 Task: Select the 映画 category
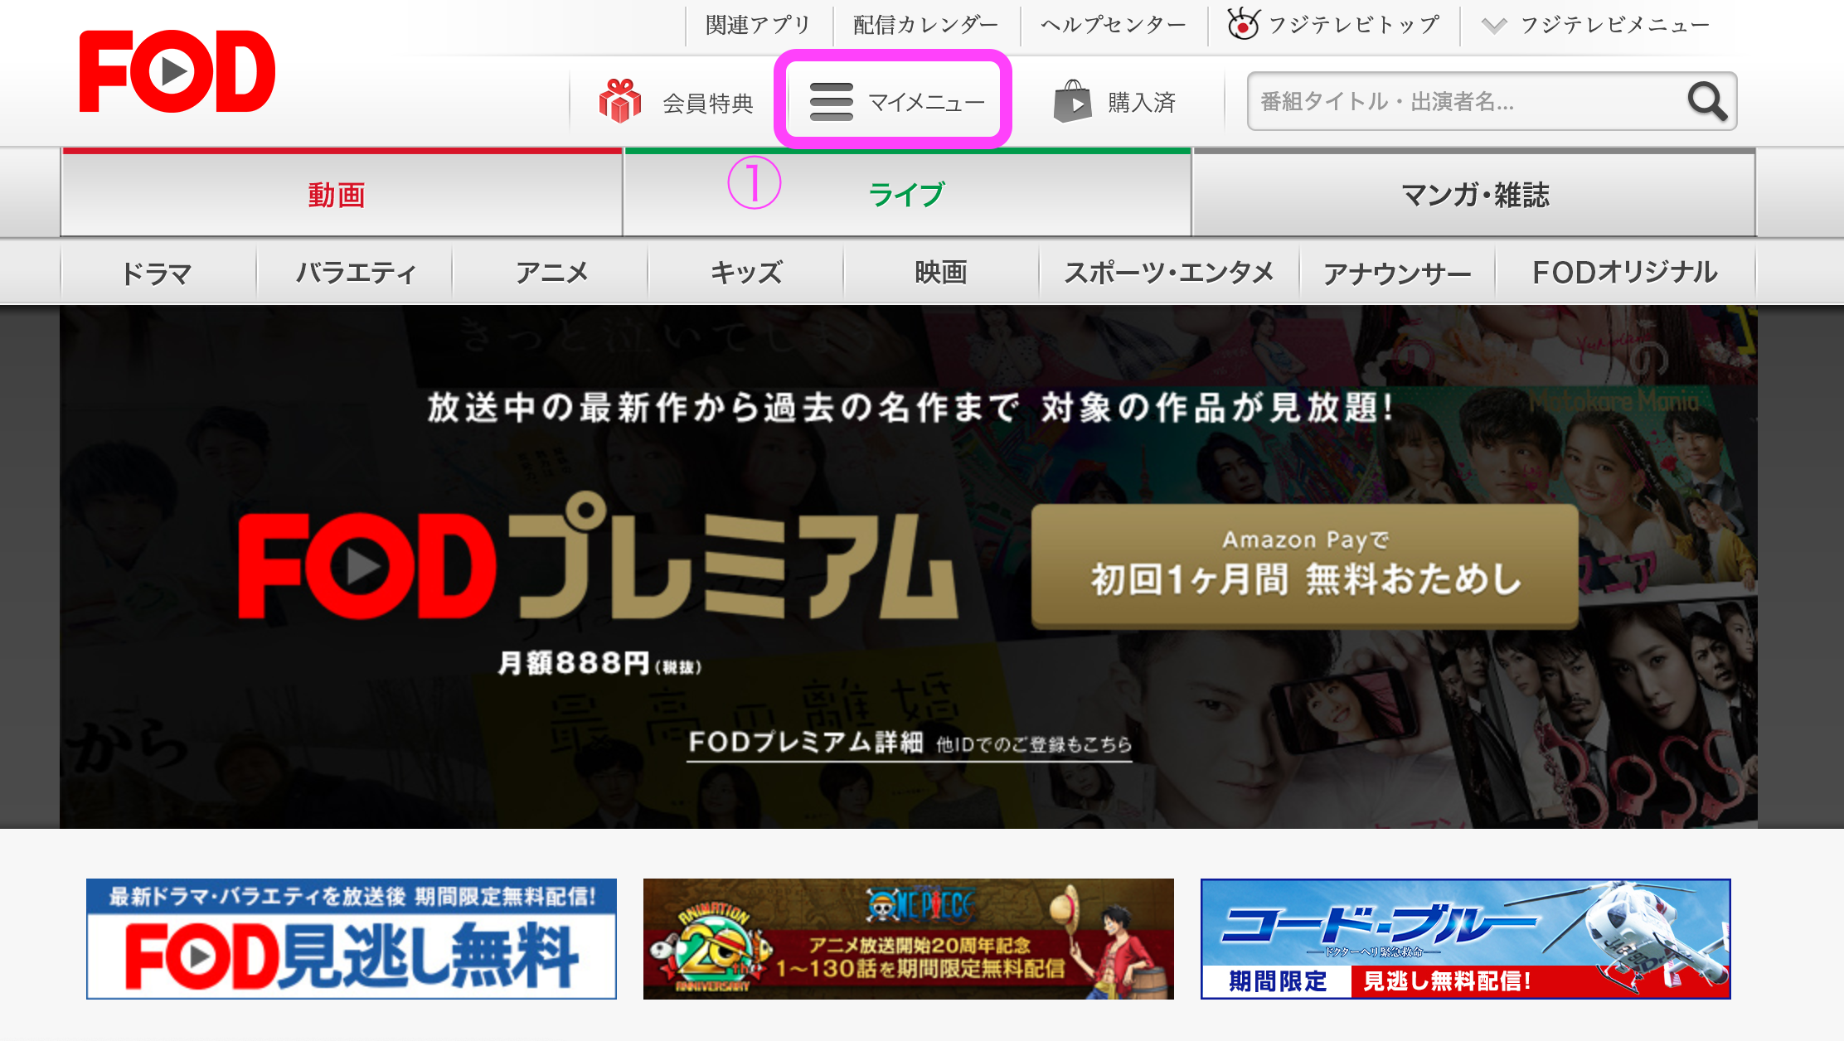coord(942,272)
